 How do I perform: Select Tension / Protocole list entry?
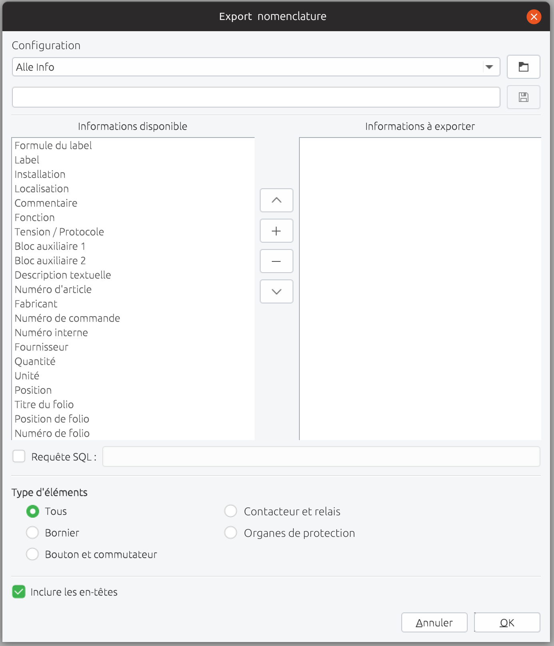tap(59, 232)
